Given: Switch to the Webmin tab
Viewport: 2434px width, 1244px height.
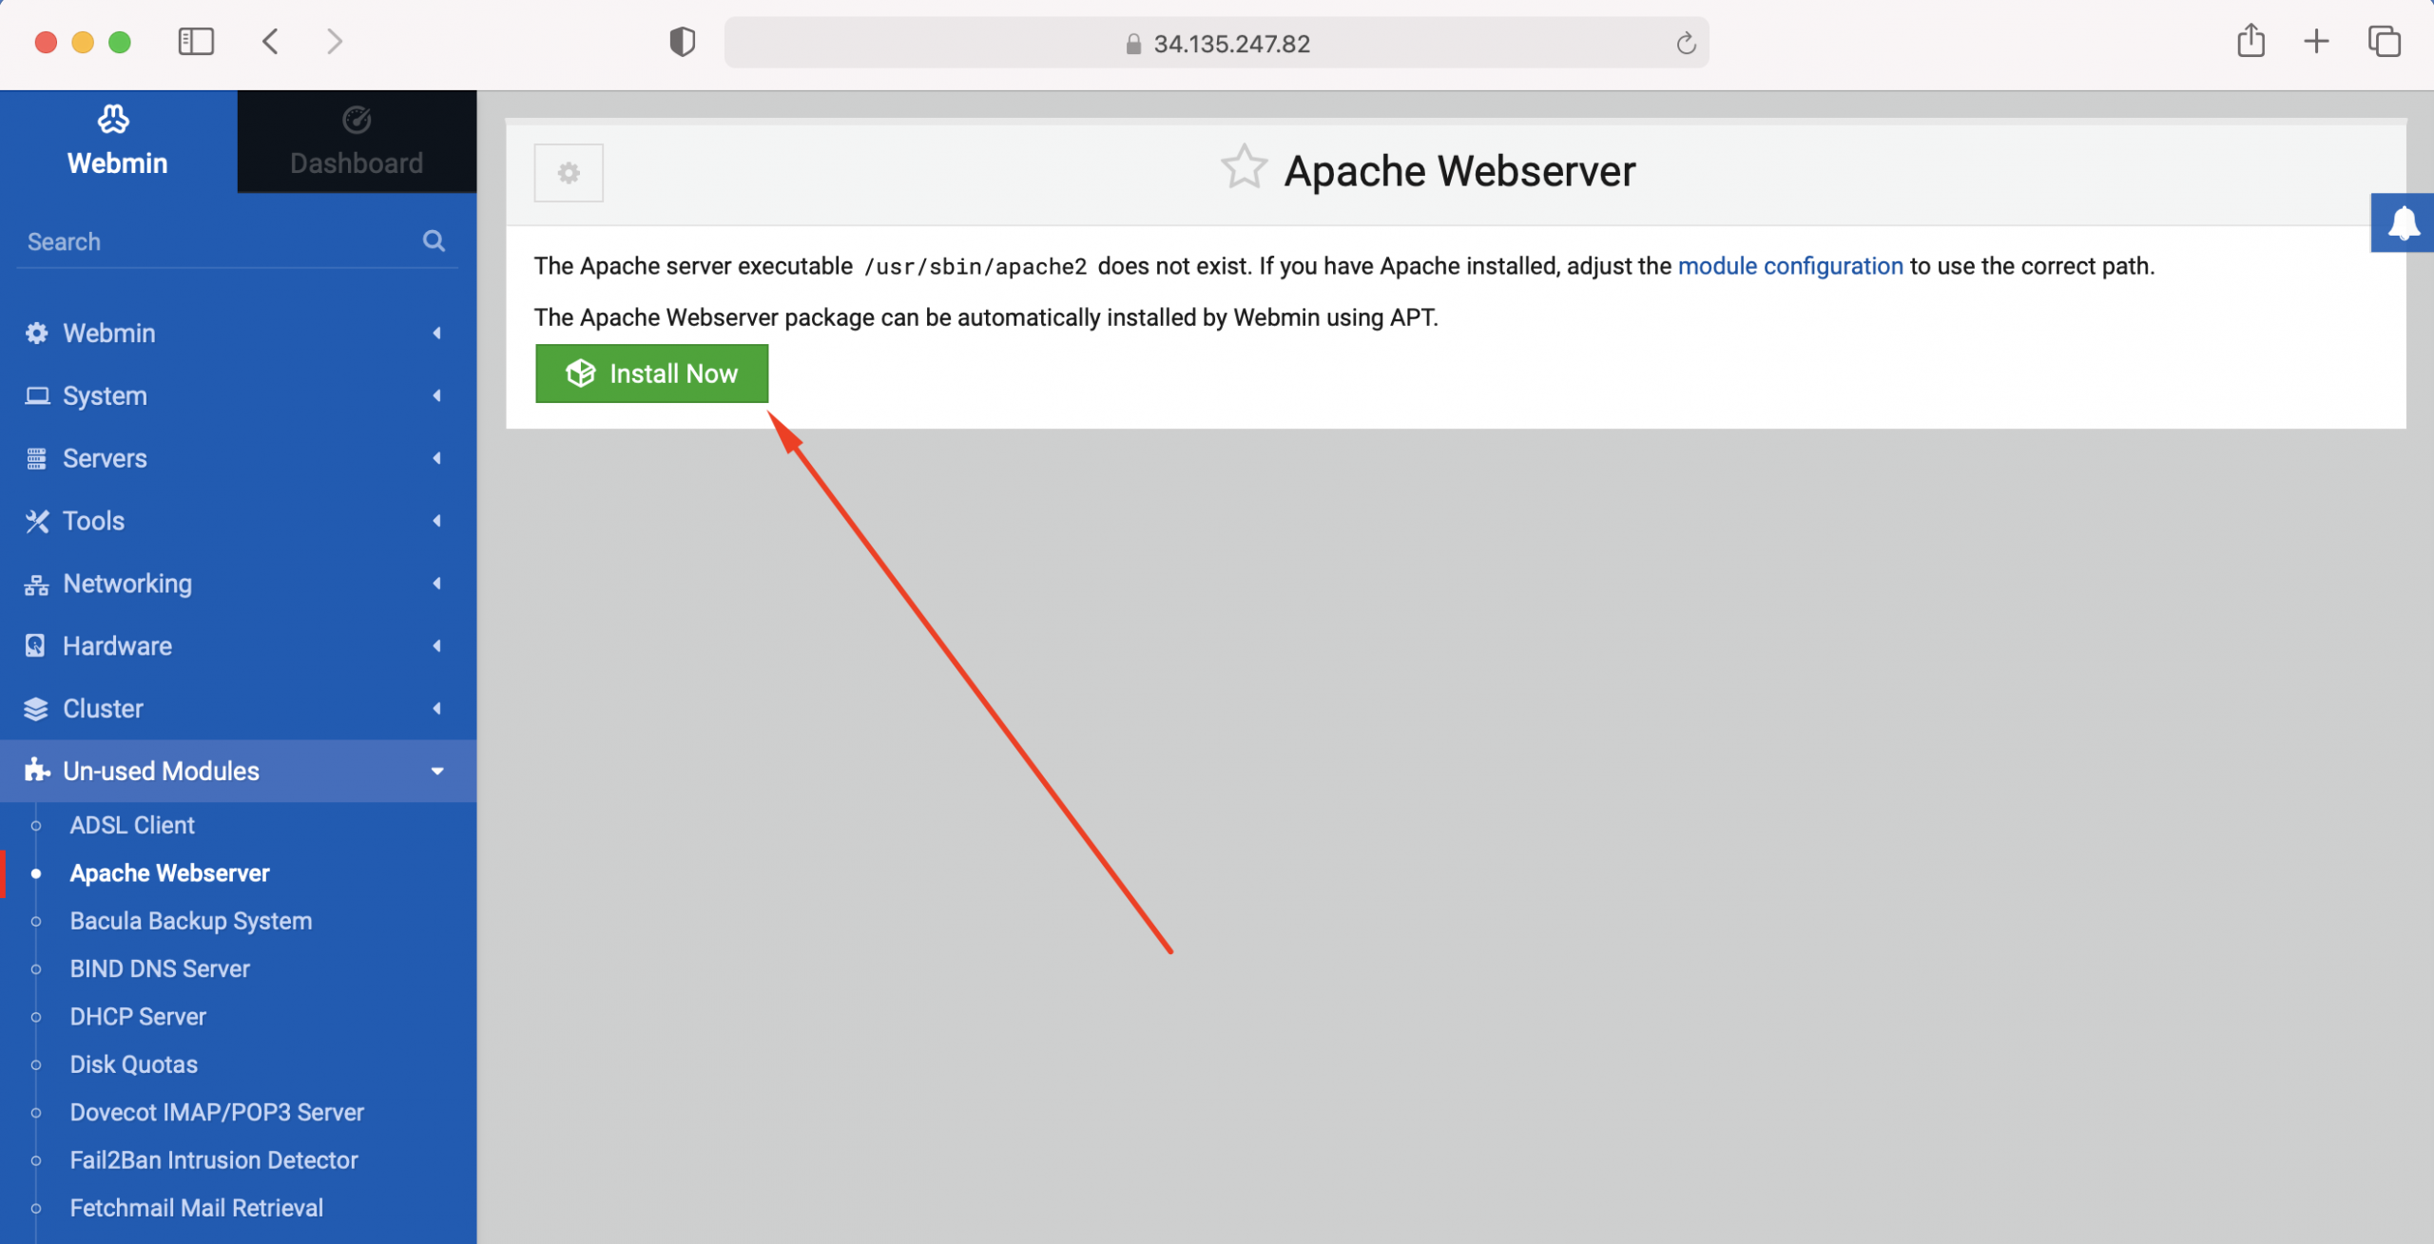Looking at the screenshot, I should click(118, 142).
